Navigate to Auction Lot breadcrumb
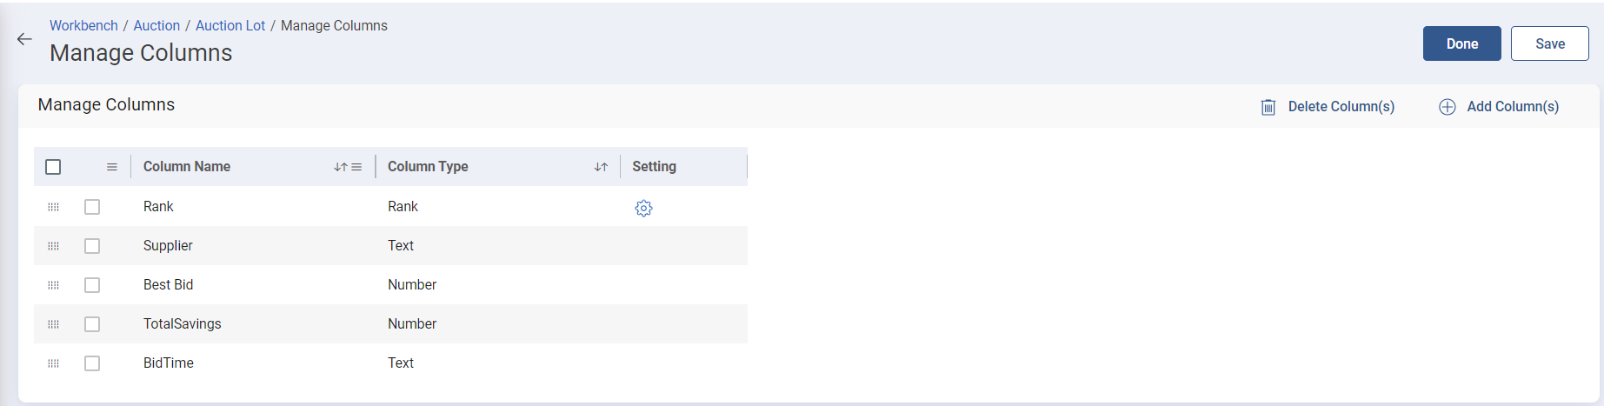The image size is (1604, 406). pos(230,26)
